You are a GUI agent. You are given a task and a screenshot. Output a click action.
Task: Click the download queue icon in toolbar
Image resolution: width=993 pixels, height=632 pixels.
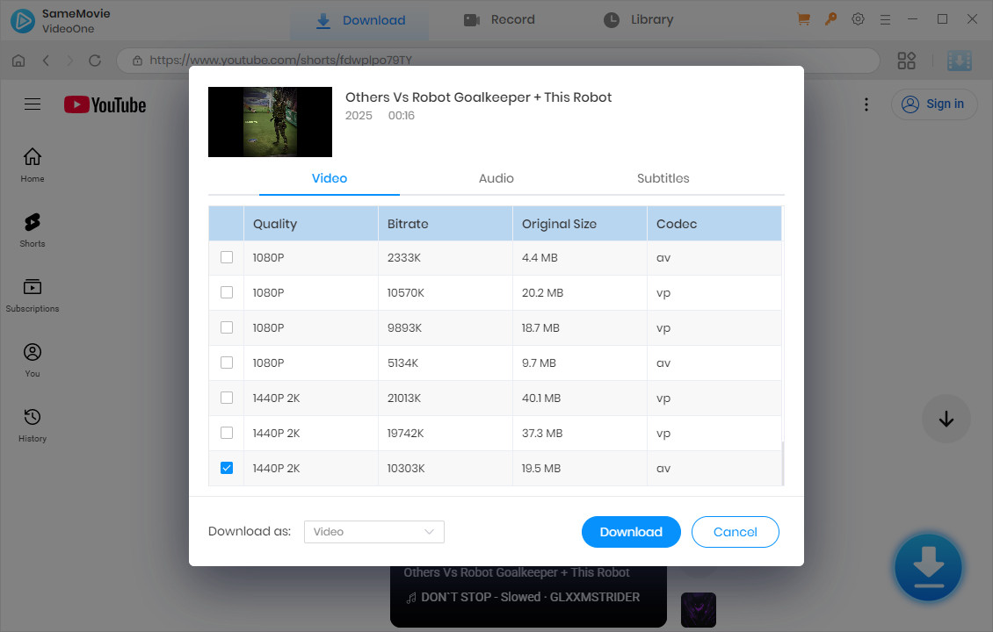pos(960,61)
